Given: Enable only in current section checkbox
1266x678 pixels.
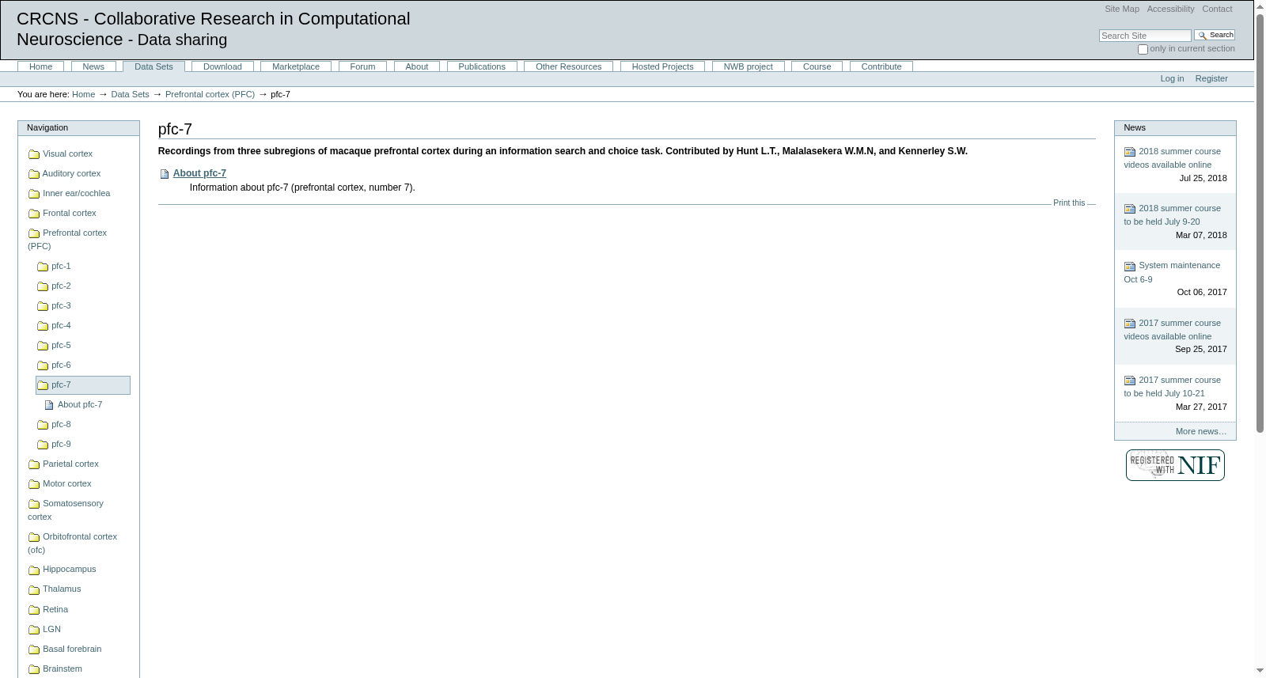Looking at the screenshot, I should pyautogui.click(x=1143, y=49).
